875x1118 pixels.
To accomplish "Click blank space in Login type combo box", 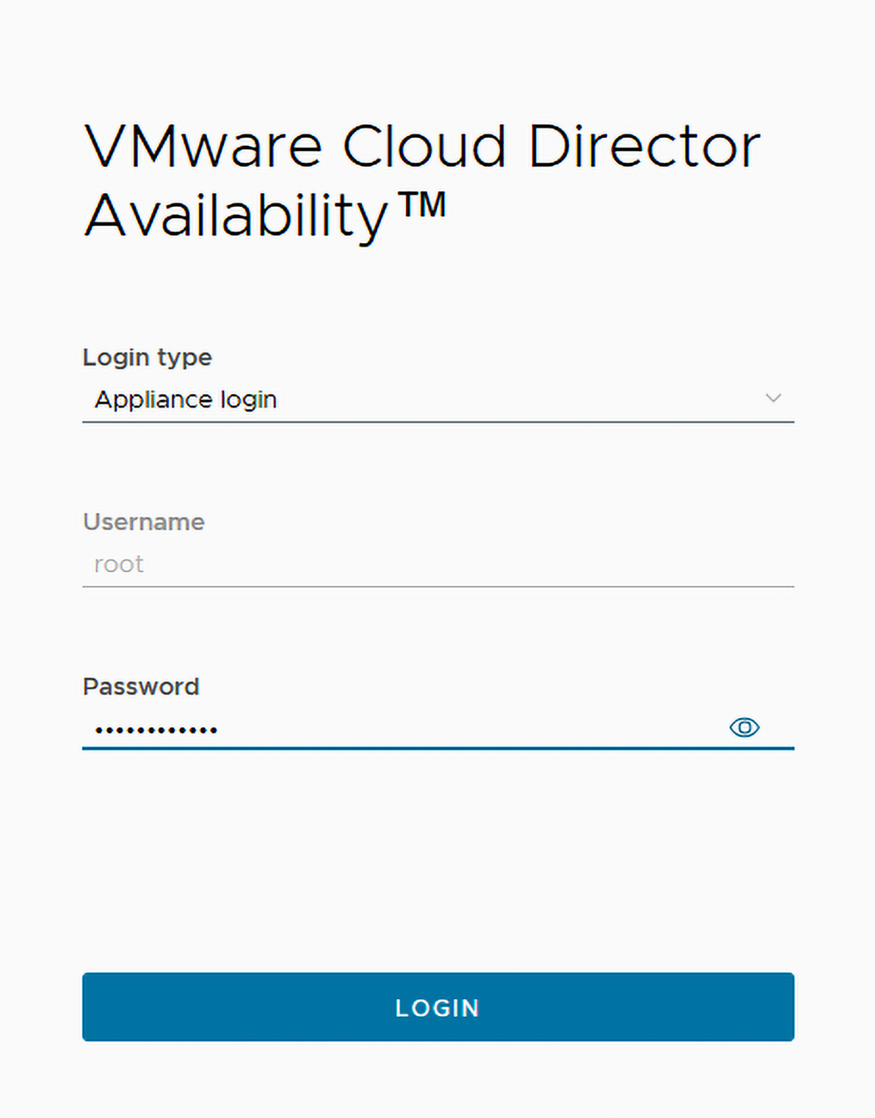I will click(515, 400).
